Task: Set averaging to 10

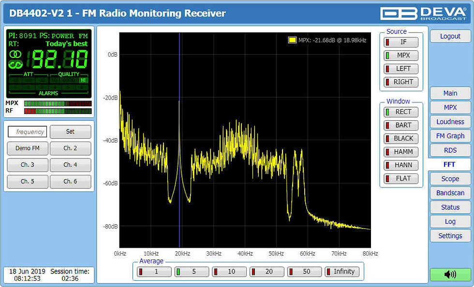Action: click(229, 272)
